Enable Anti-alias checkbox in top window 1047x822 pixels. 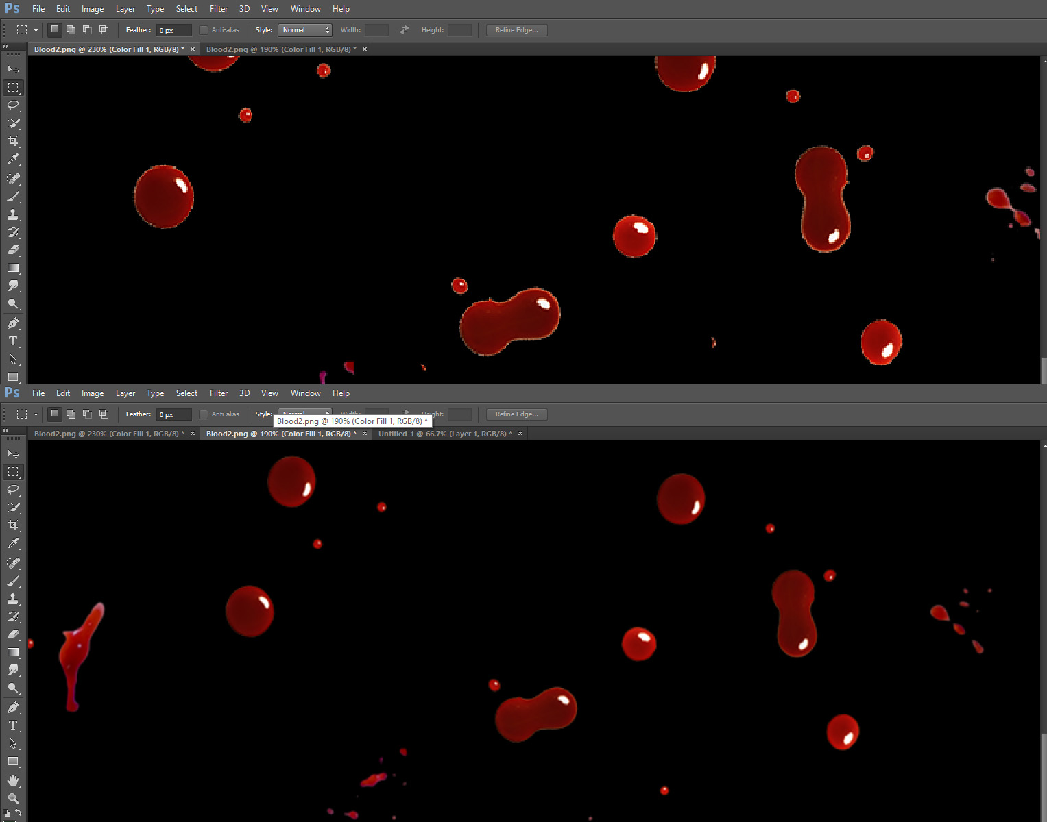pyautogui.click(x=204, y=29)
